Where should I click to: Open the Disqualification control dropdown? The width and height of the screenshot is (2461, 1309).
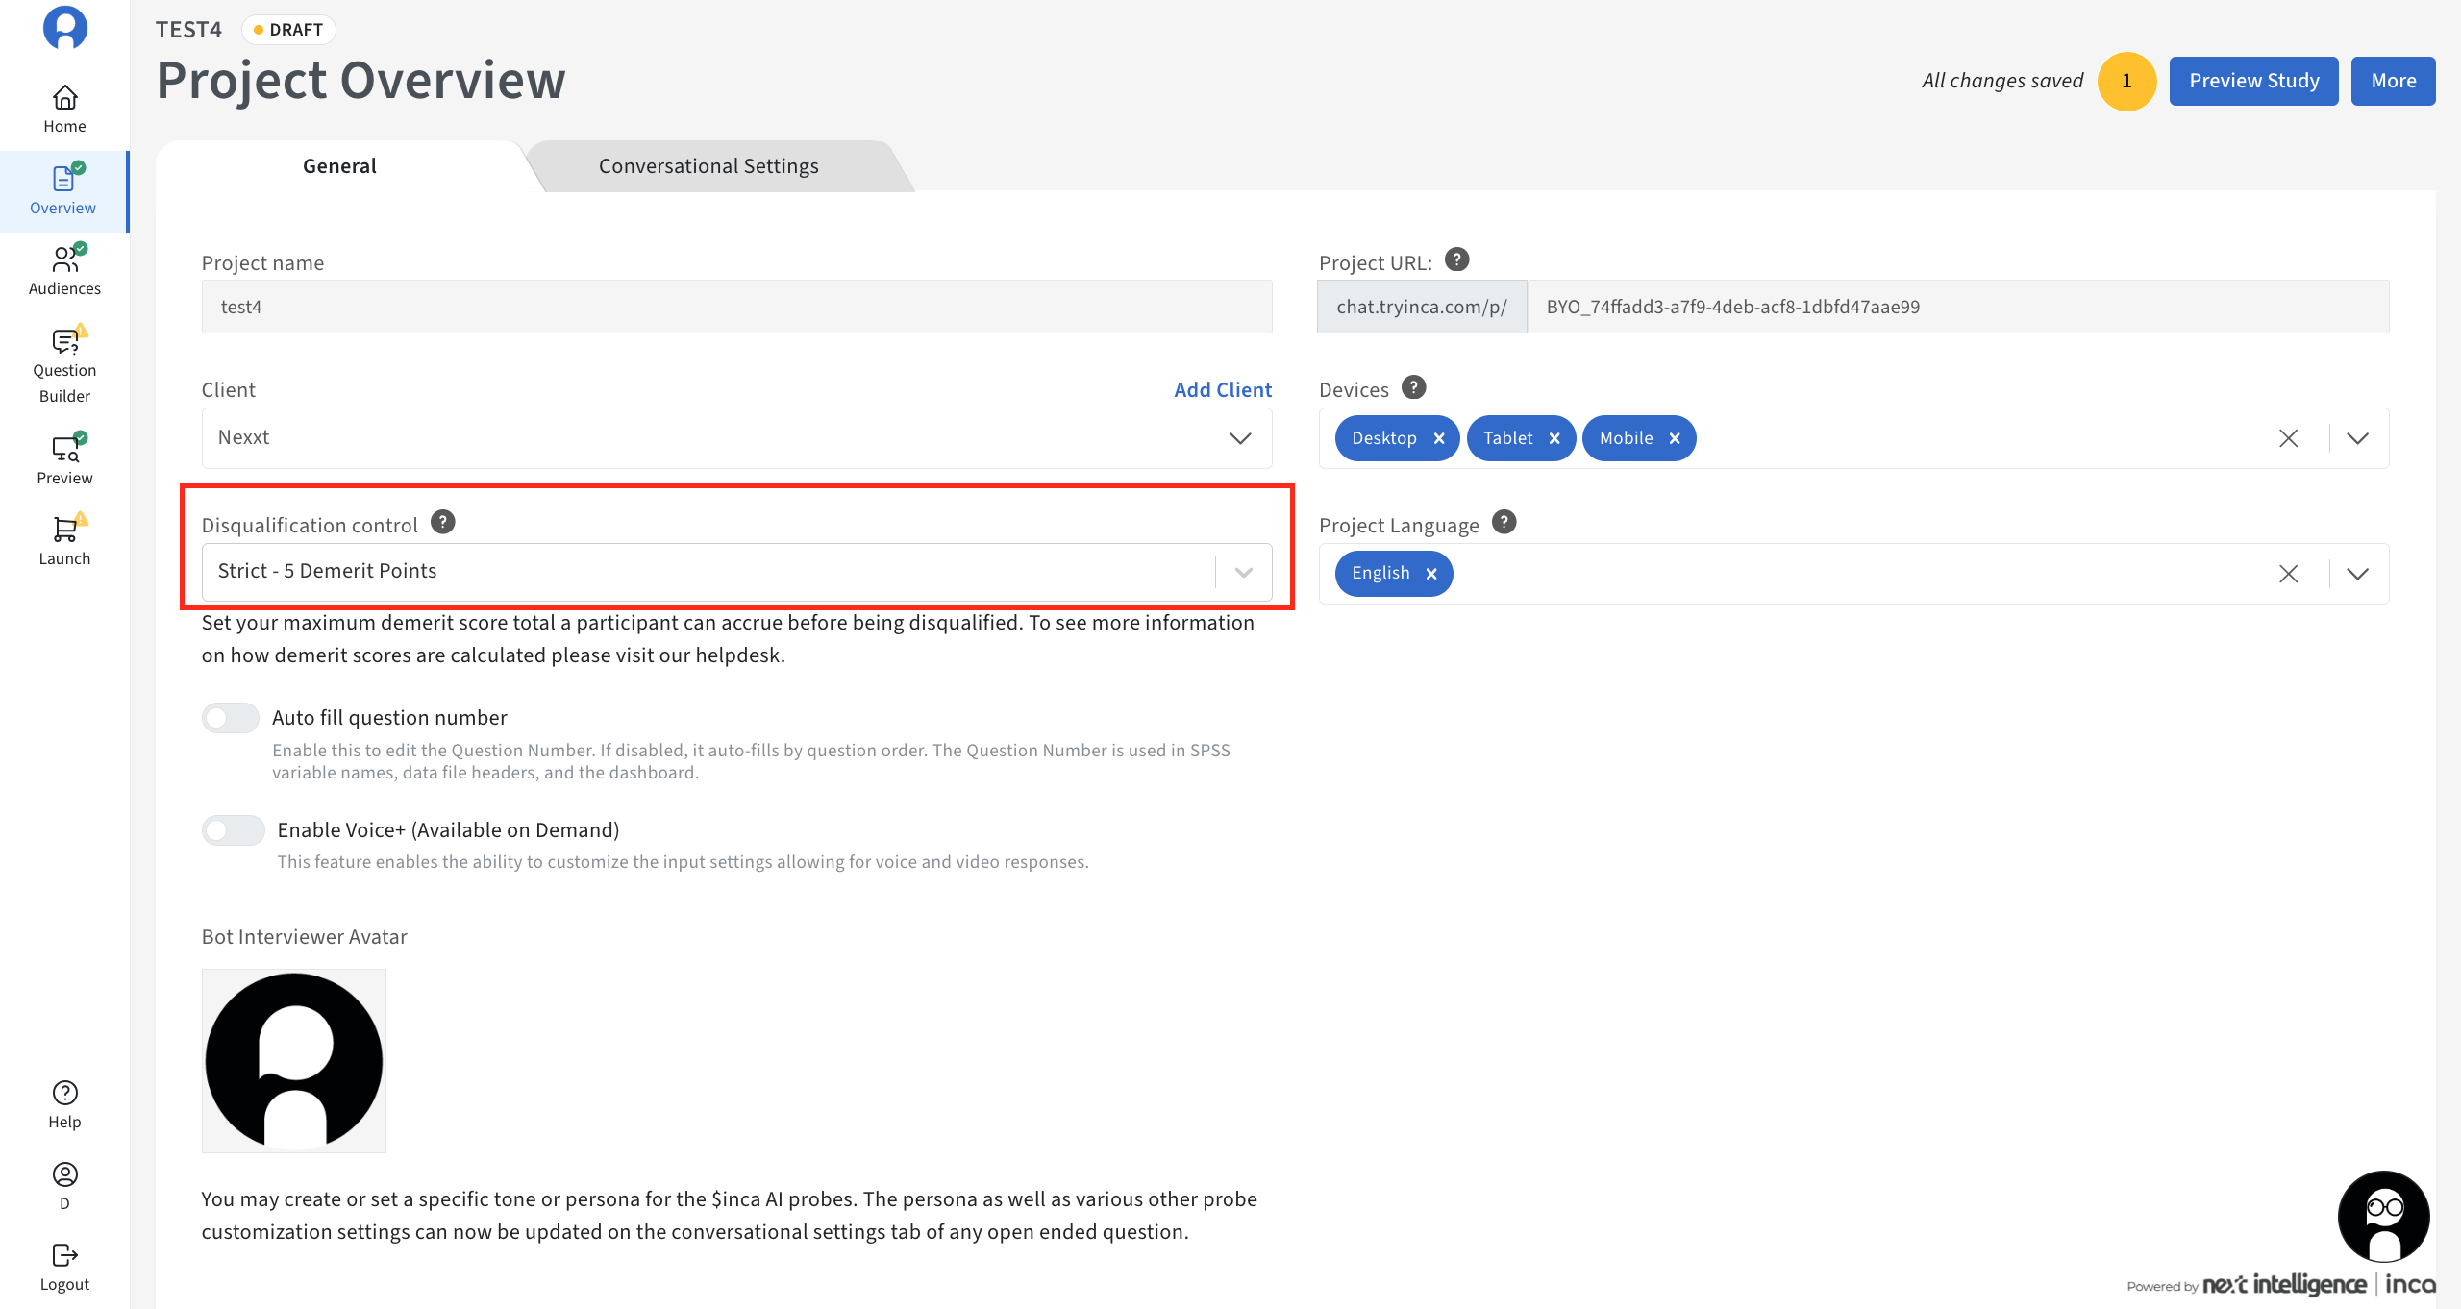pyautogui.click(x=1244, y=572)
